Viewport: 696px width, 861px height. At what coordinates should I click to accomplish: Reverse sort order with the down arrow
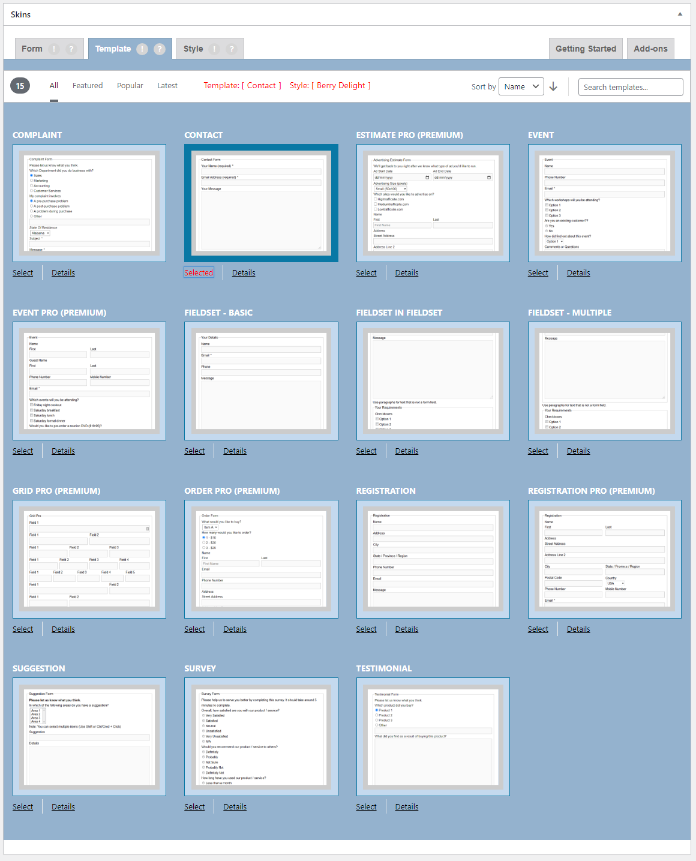(x=553, y=87)
